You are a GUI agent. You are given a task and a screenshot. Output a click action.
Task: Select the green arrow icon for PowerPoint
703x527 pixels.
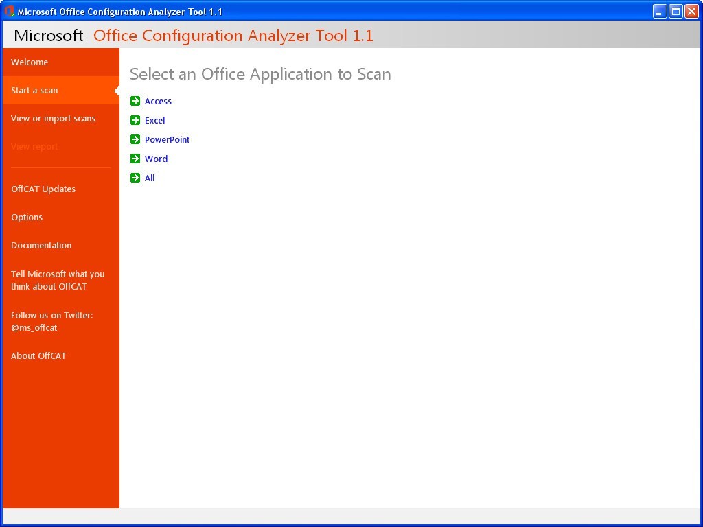pos(135,139)
